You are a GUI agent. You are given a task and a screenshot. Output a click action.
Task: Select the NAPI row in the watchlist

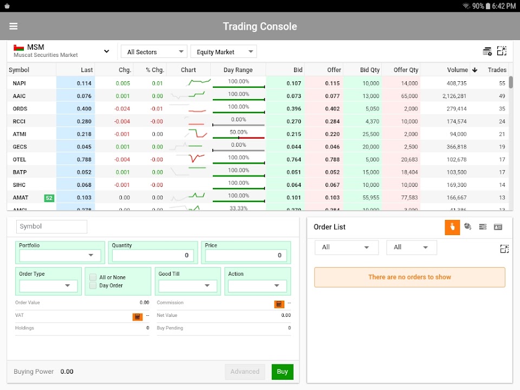tap(19, 83)
